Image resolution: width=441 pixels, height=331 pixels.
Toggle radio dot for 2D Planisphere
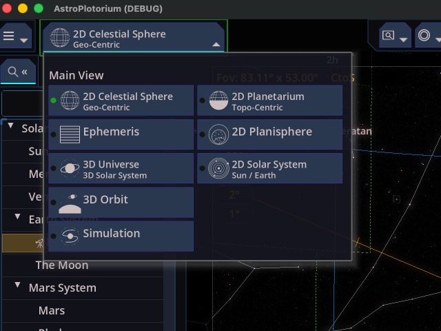coord(202,134)
